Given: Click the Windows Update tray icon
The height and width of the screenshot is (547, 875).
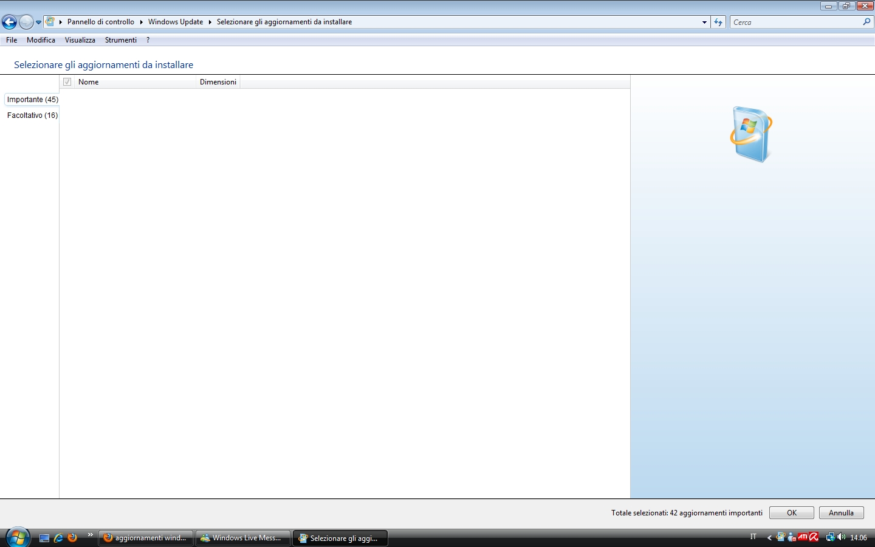Looking at the screenshot, I should pyautogui.click(x=781, y=537).
